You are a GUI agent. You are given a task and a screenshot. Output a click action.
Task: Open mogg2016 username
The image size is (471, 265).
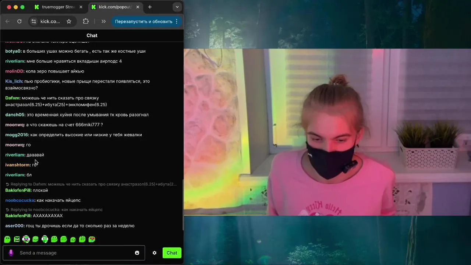[17, 135]
